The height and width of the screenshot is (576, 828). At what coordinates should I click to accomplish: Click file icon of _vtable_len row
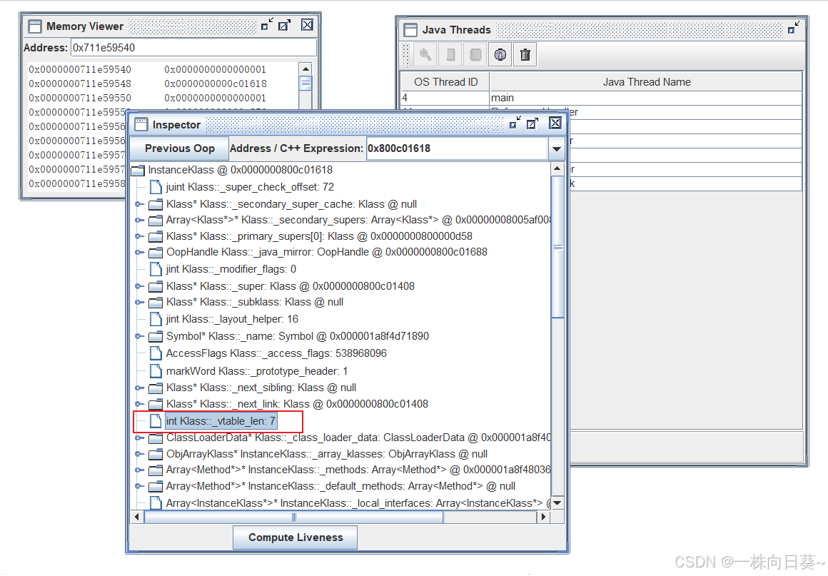tap(156, 421)
